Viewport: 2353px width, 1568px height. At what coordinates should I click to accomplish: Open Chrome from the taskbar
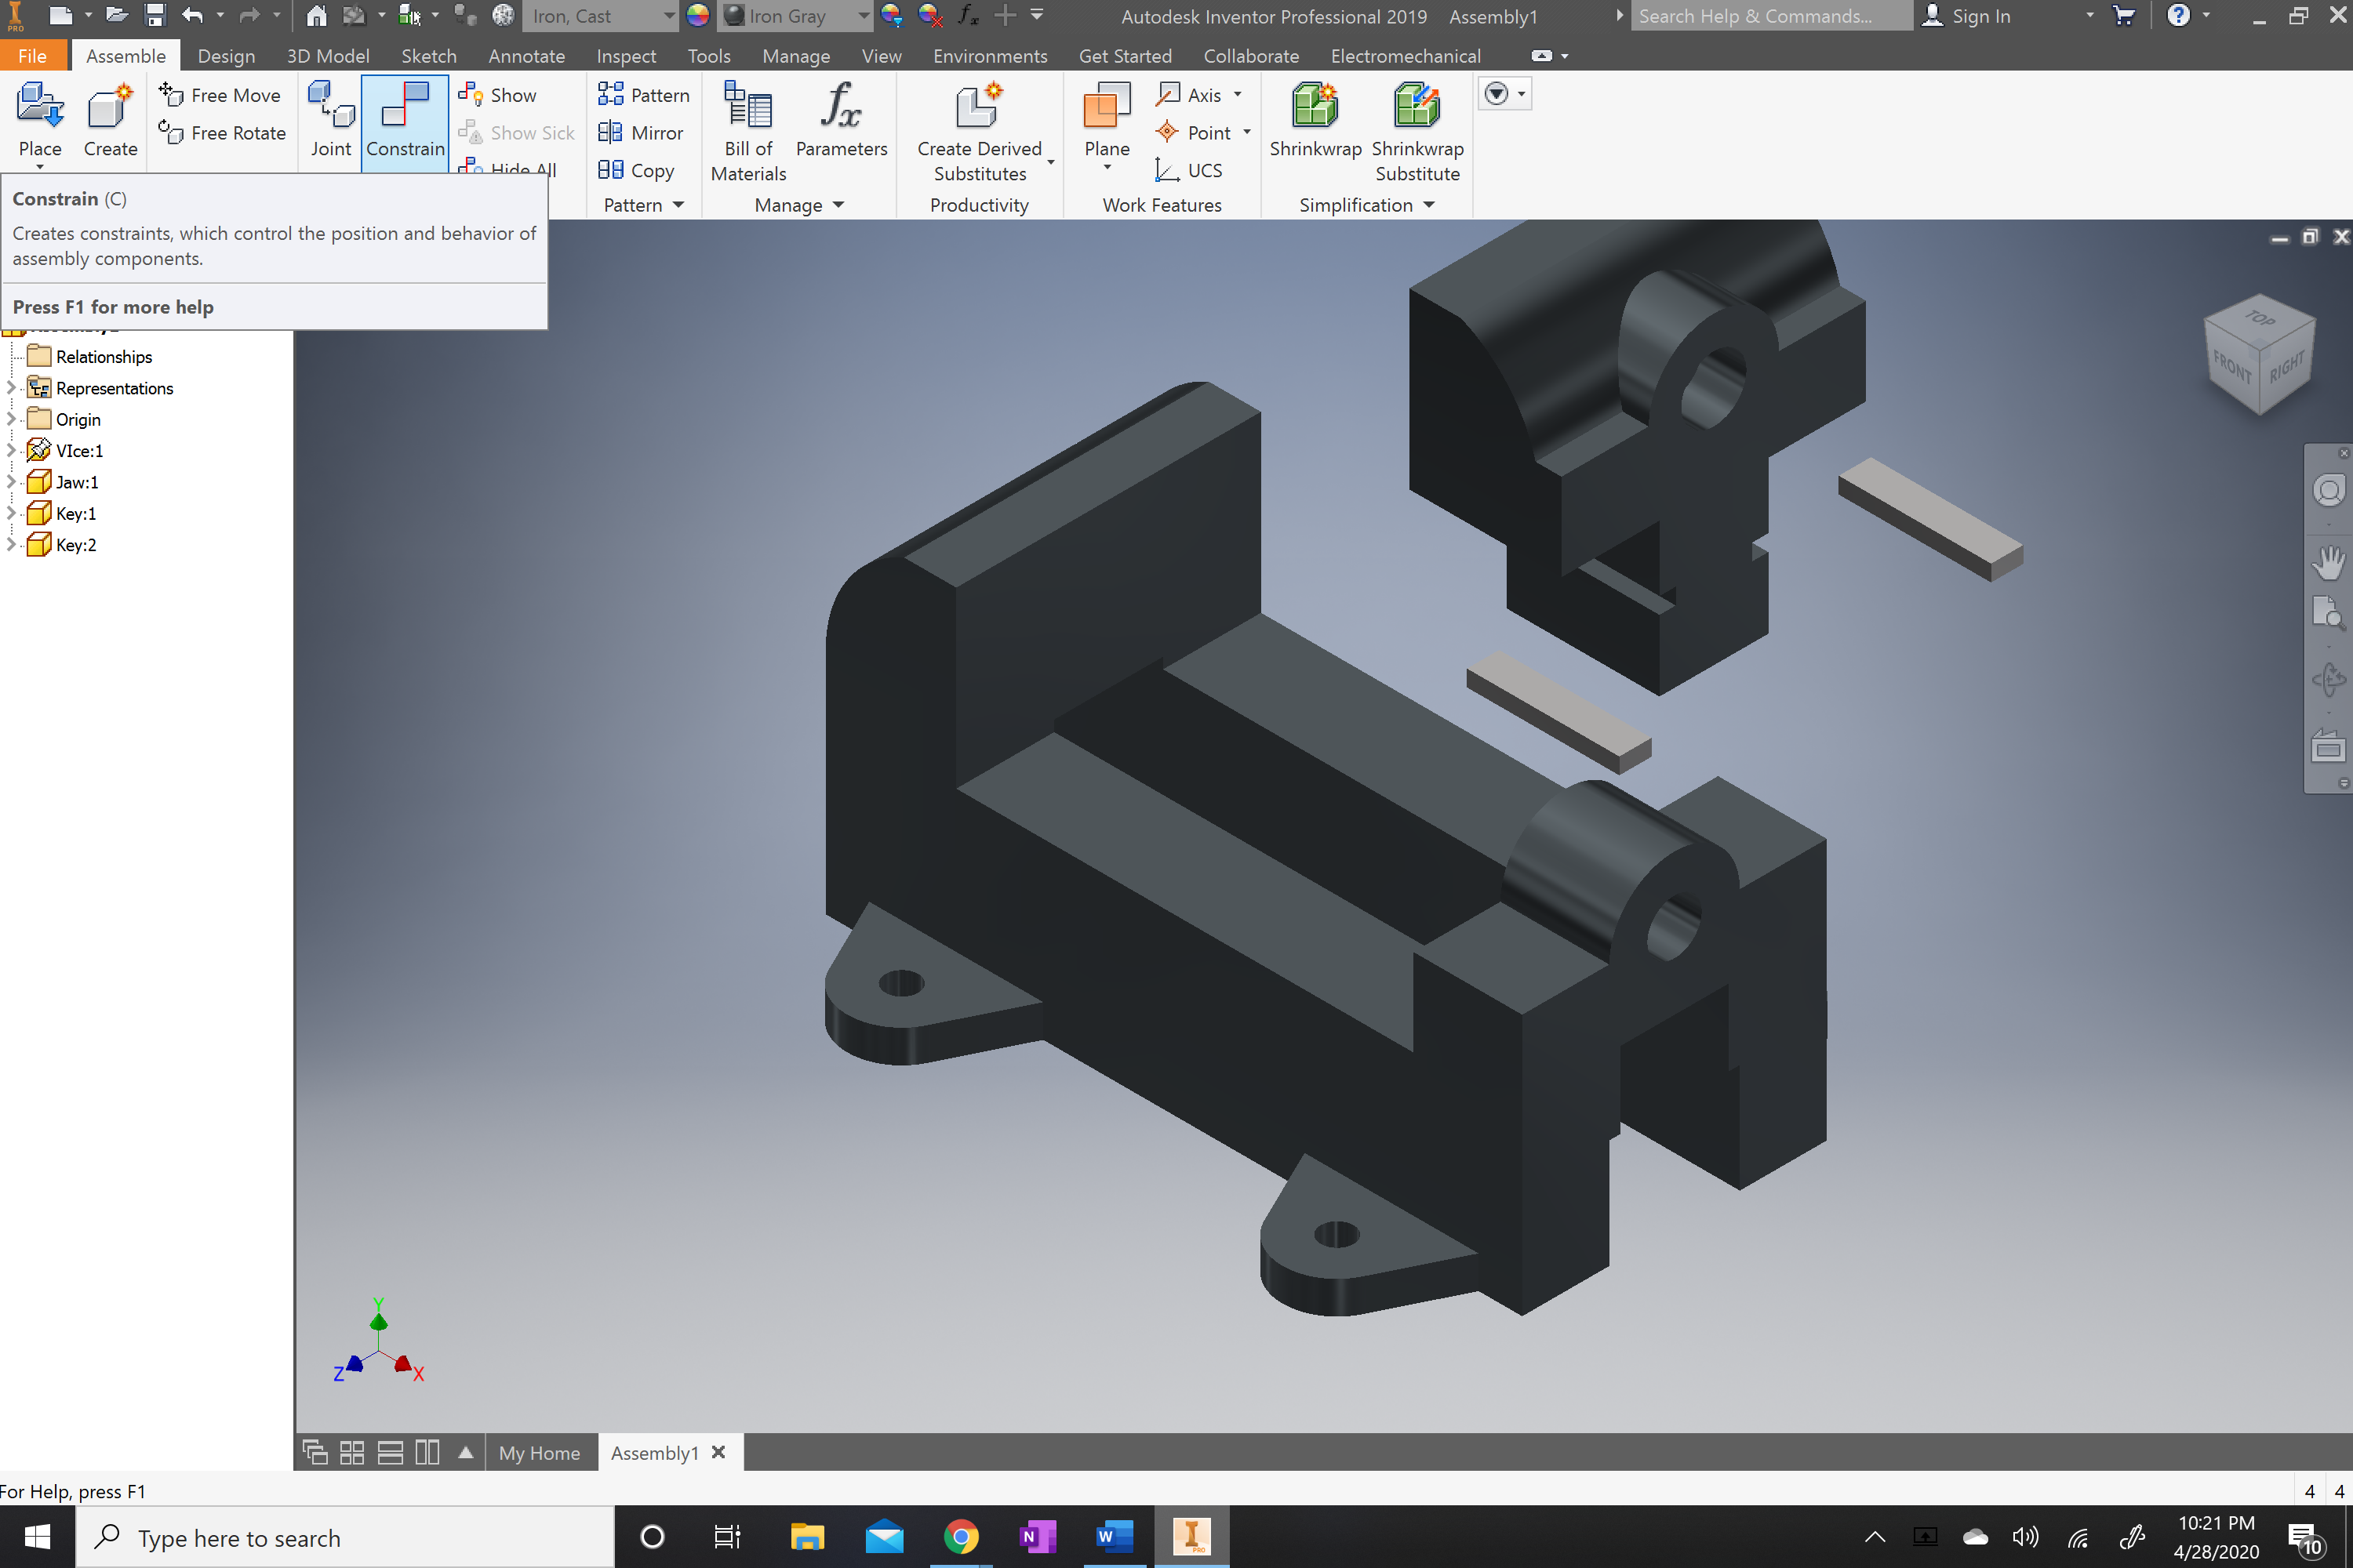pyautogui.click(x=960, y=1537)
